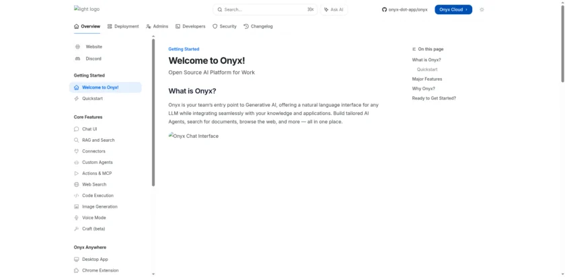
Task: Click the user icon beside Admins
Action: (148, 26)
